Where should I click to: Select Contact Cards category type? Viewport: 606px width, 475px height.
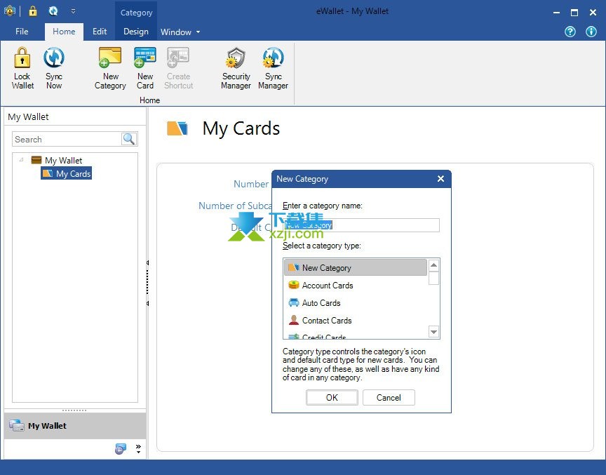coord(356,321)
